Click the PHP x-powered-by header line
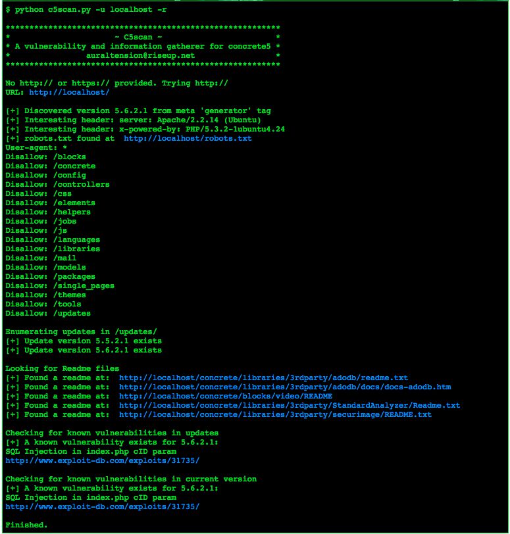Screen dimensions: 510x534 (x=145, y=129)
